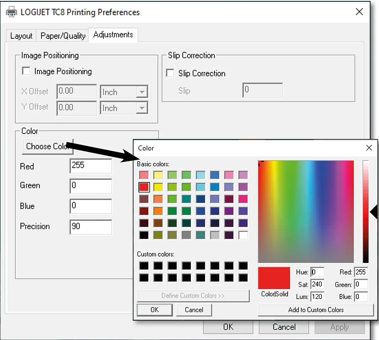Click Add to Custom Colors
Screen dimensions: 379x340
(x=316, y=310)
